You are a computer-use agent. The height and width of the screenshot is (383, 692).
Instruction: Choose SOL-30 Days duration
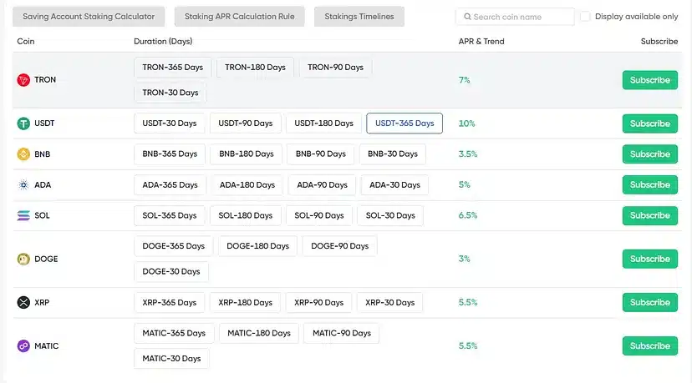390,215
